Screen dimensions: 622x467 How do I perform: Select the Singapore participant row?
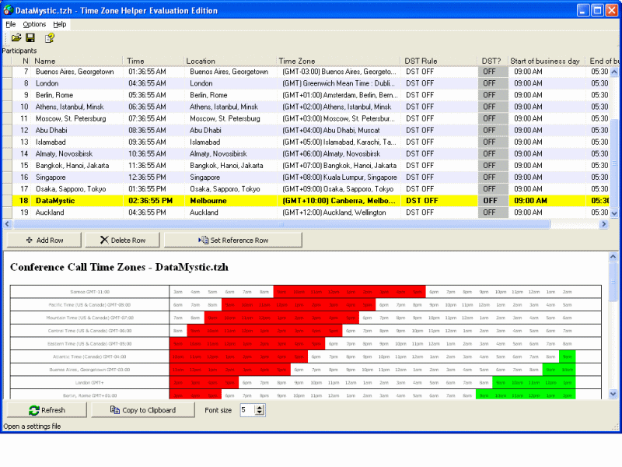[78, 177]
